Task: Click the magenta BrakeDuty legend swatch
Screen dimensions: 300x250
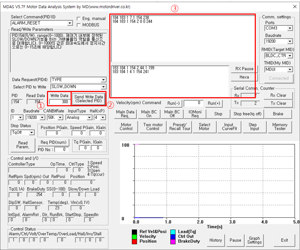Action: click(x=173, y=241)
